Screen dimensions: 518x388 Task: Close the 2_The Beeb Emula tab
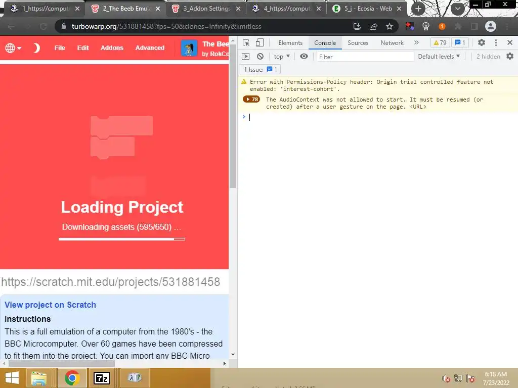(x=158, y=9)
